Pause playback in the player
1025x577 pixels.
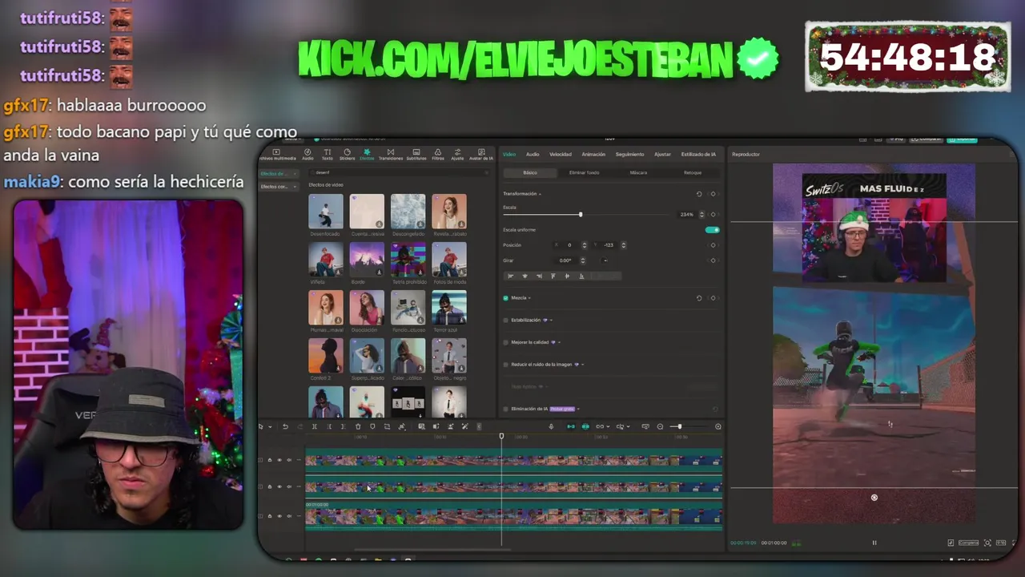point(874,543)
